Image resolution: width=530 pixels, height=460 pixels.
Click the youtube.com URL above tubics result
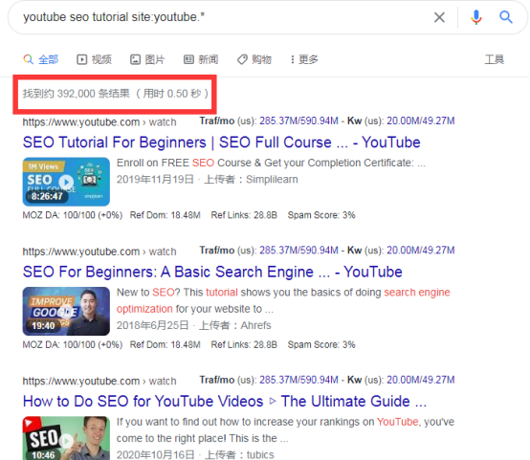(99, 381)
